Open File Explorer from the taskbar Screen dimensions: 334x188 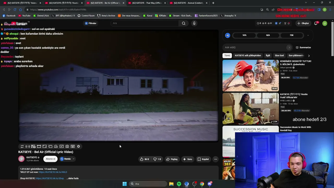[171, 184]
